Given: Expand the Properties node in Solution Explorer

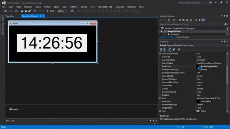Looking at the screenshot, I should [x=164, y=34].
